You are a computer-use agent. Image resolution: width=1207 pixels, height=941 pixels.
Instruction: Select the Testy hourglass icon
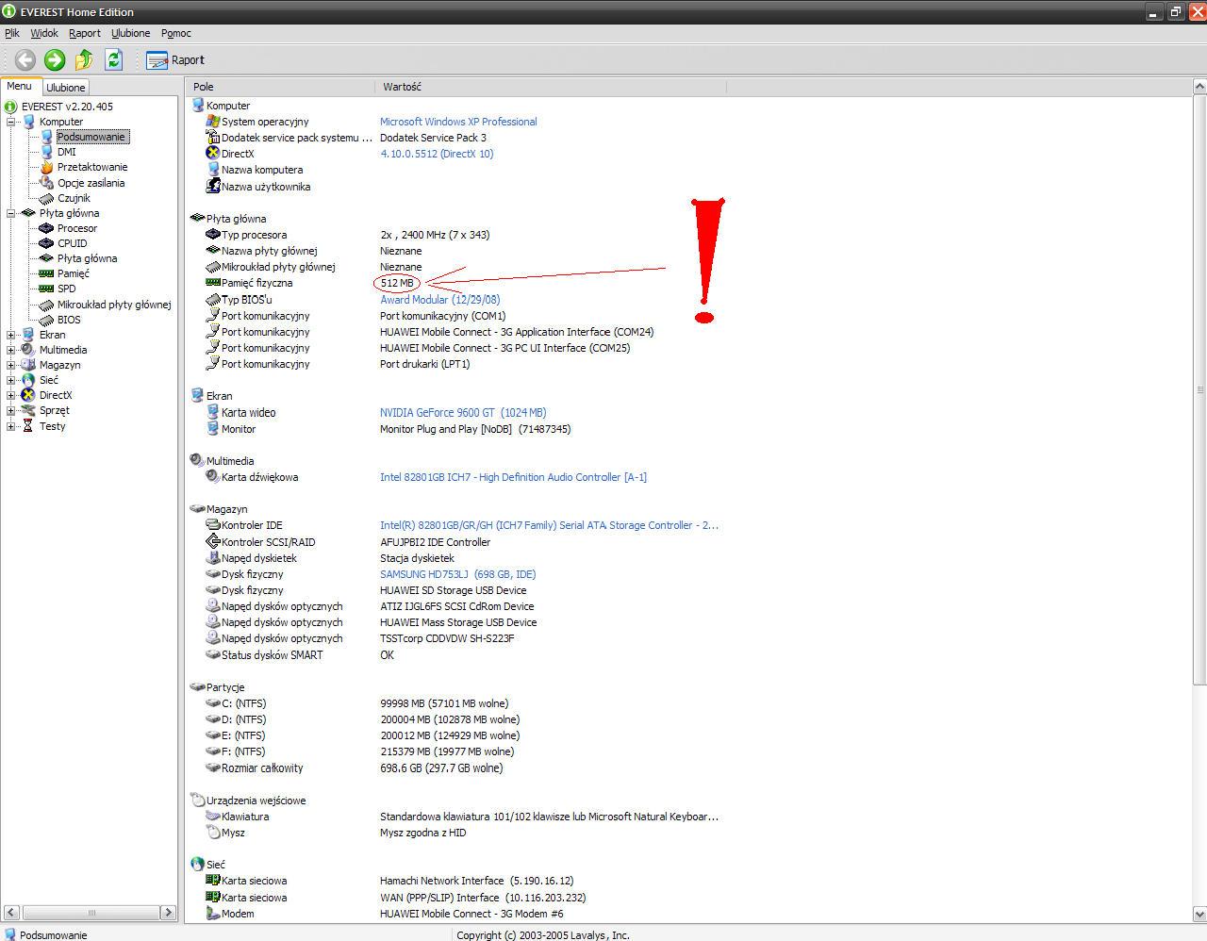click(x=28, y=426)
